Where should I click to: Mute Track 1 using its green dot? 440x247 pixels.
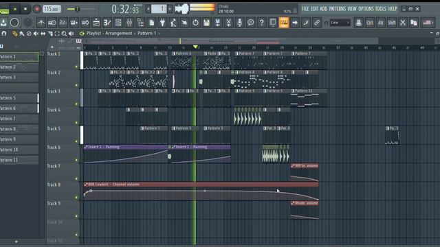[76, 67]
